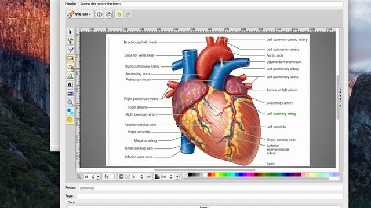Click the palette horizontal scrollbar
371x208 pixels.
pos(256,179)
